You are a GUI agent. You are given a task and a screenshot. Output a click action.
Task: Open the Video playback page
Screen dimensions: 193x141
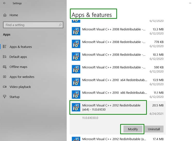click(20, 87)
